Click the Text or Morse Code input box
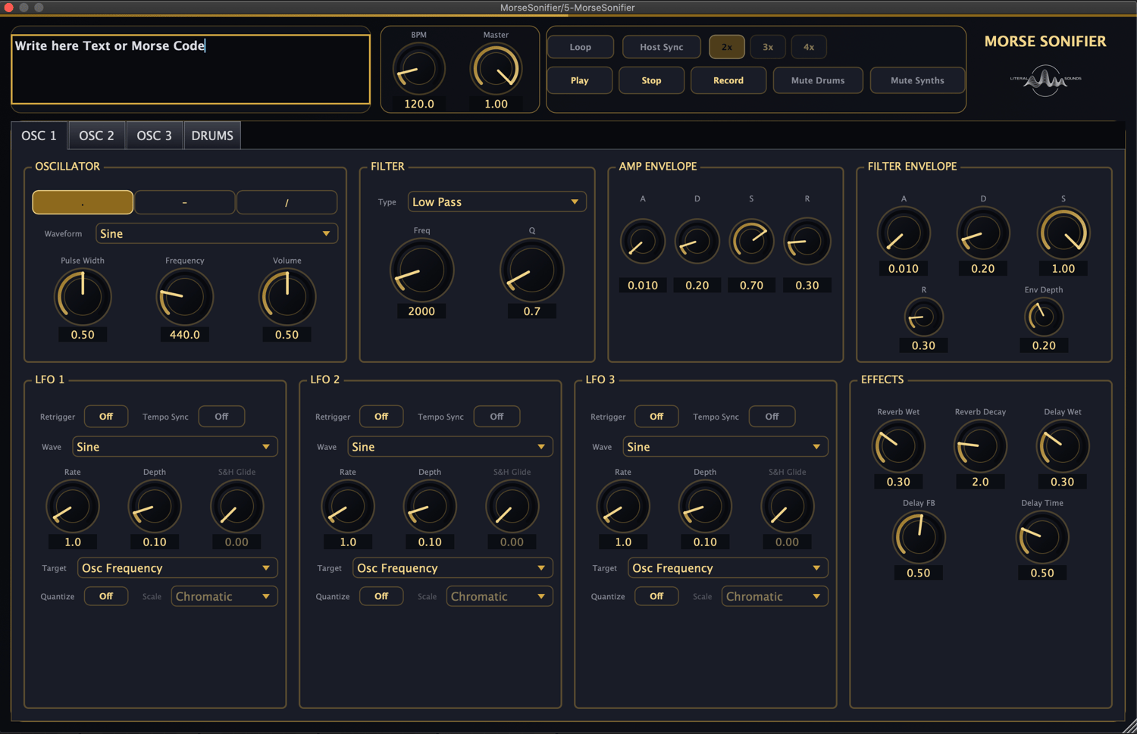Screen dimensions: 1137x734 click(191, 69)
